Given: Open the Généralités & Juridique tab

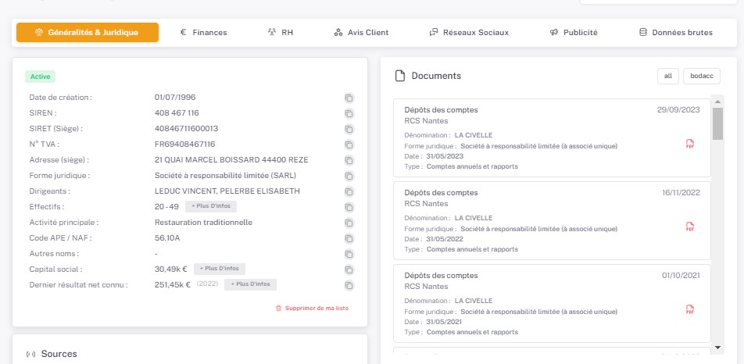Looking at the screenshot, I should pyautogui.click(x=88, y=33).
